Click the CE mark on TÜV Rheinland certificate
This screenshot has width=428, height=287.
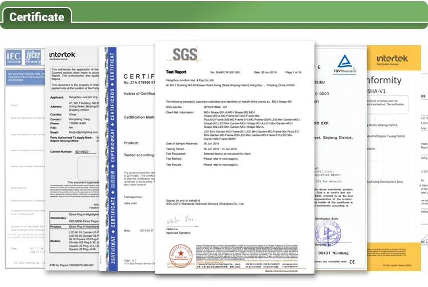tap(352, 262)
